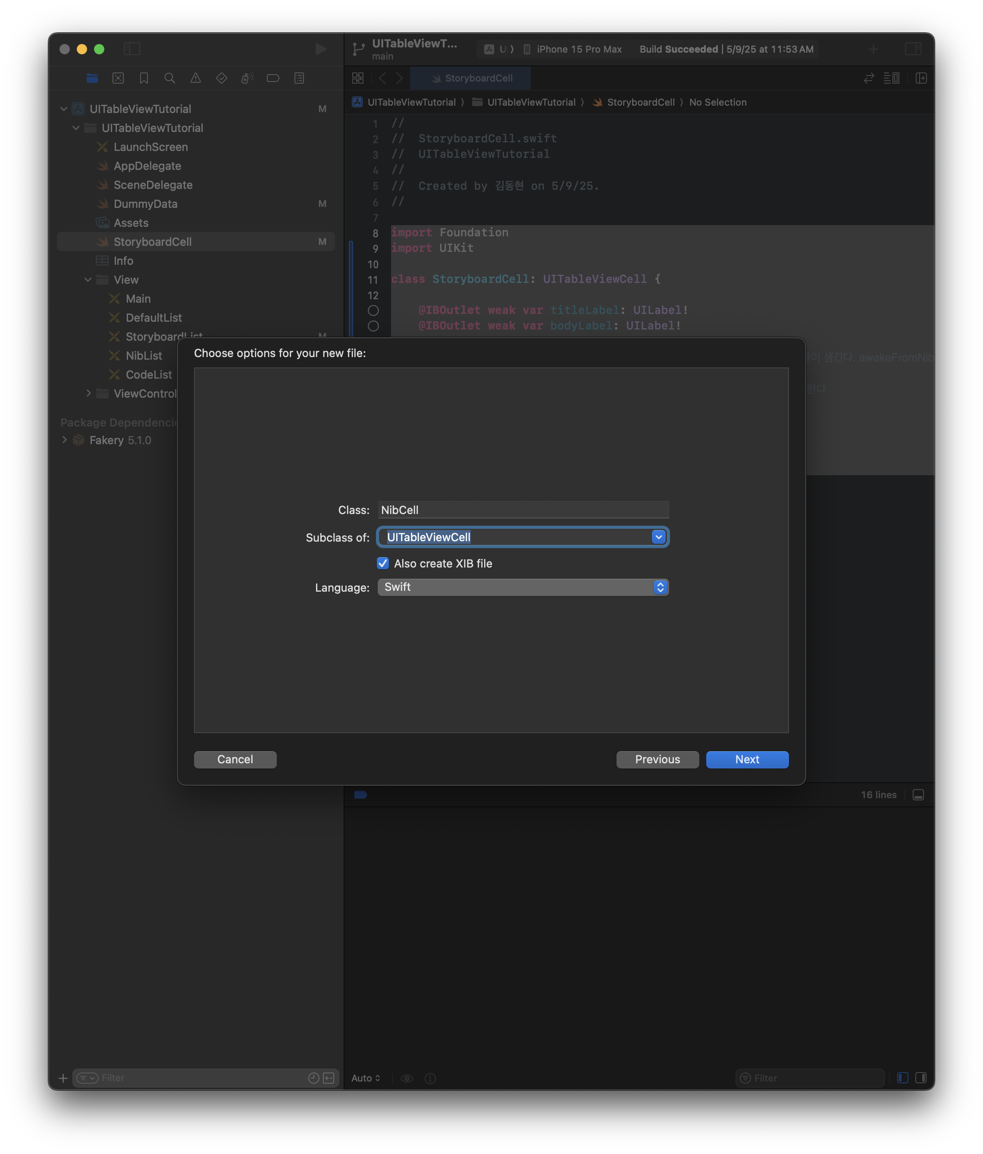Click the Class name field containing NibCell
Viewport: 983px width, 1154px height.
(523, 510)
